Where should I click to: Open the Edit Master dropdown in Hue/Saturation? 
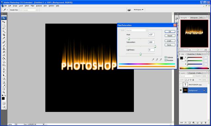[x=136, y=30]
